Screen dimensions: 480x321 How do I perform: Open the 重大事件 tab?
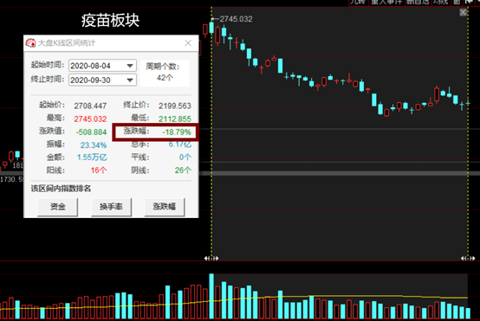coord(386,3)
